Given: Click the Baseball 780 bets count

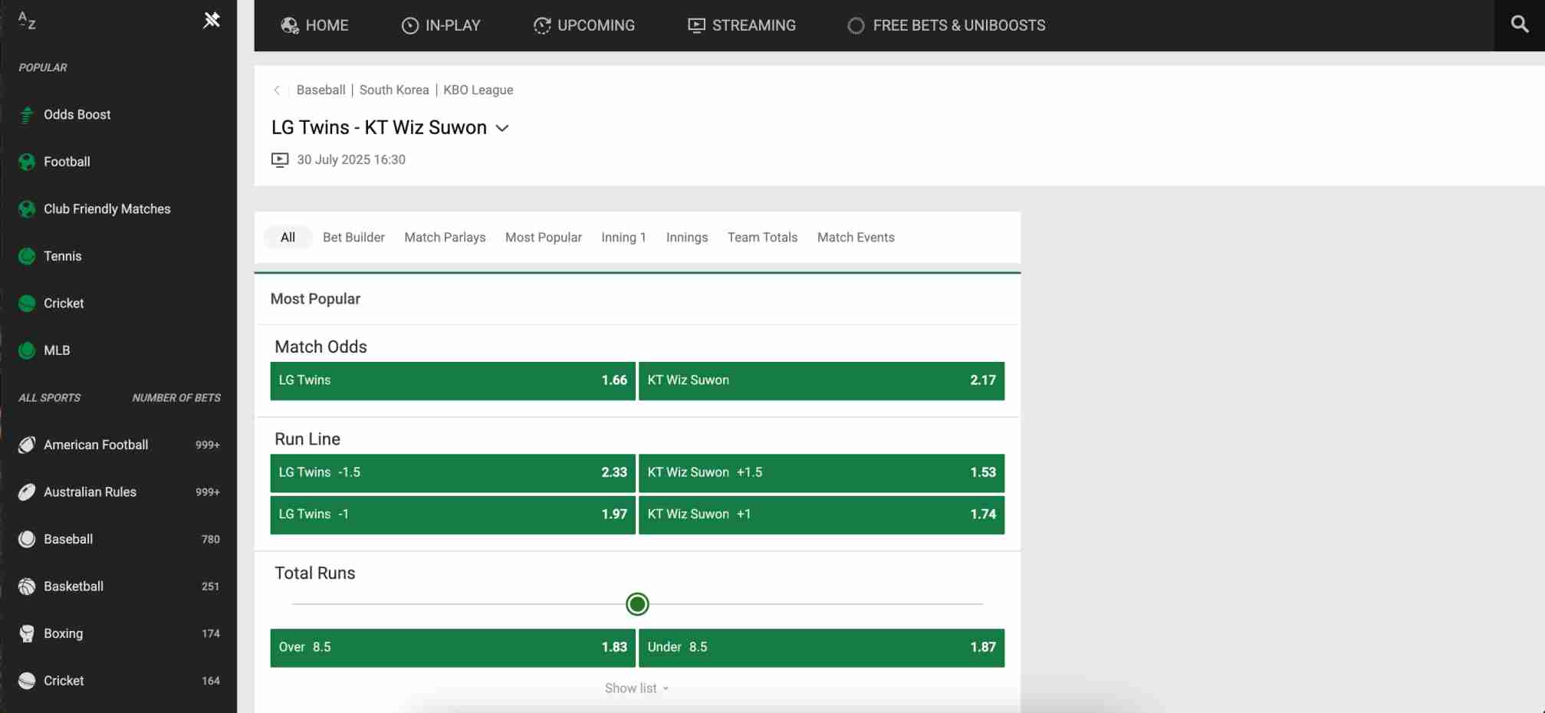Looking at the screenshot, I should click(x=211, y=539).
